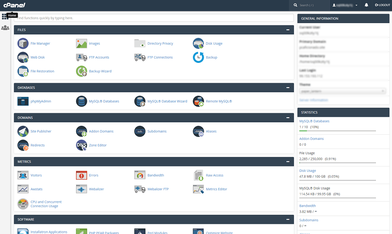Image resolution: width=392 pixels, height=234 pixels.
Task: Open phpMyAdmin icon
Action: click(x=23, y=101)
